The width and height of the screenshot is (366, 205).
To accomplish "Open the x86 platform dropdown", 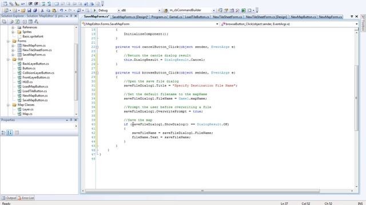I will 160,10.
